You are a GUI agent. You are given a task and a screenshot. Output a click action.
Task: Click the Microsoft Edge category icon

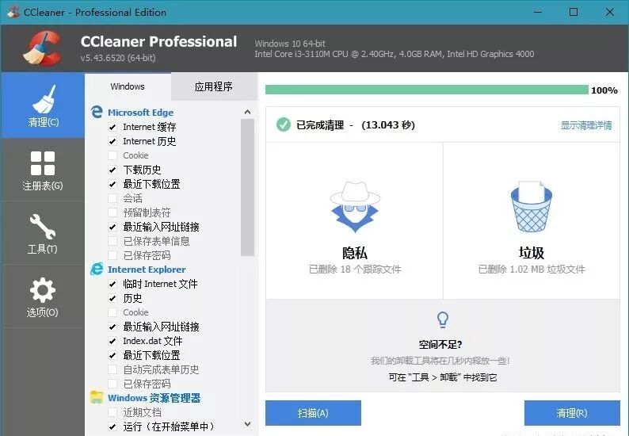tap(97, 112)
